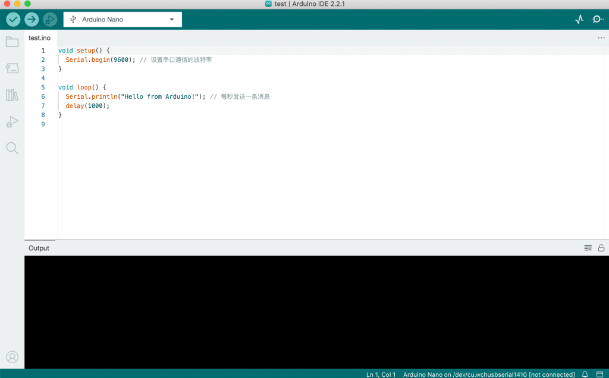The height and width of the screenshot is (378, 609).
Task: Click line number 1 in the gutter
Action: pyautogui.click(x=43, y=51)
